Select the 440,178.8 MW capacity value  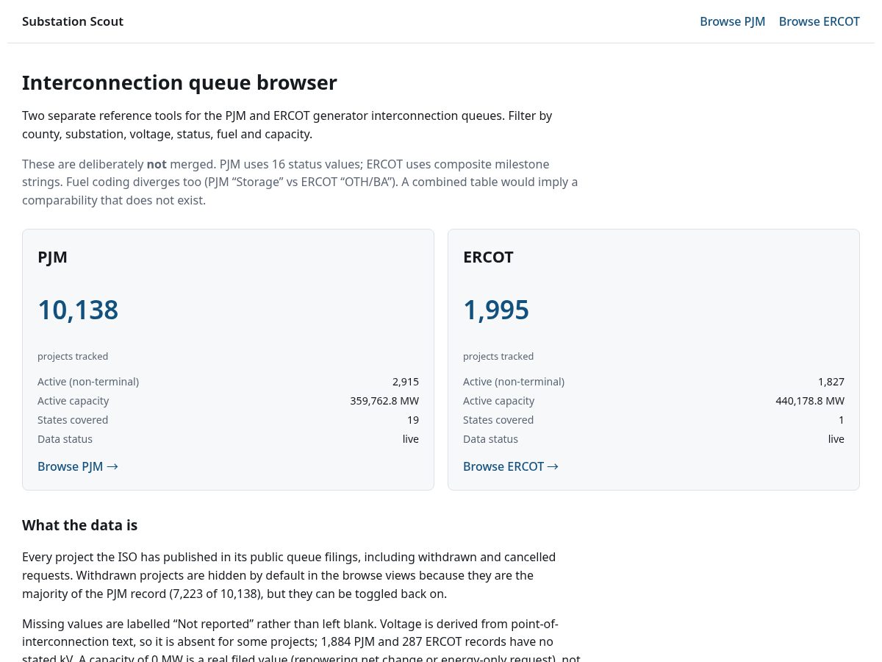(810, 401)
